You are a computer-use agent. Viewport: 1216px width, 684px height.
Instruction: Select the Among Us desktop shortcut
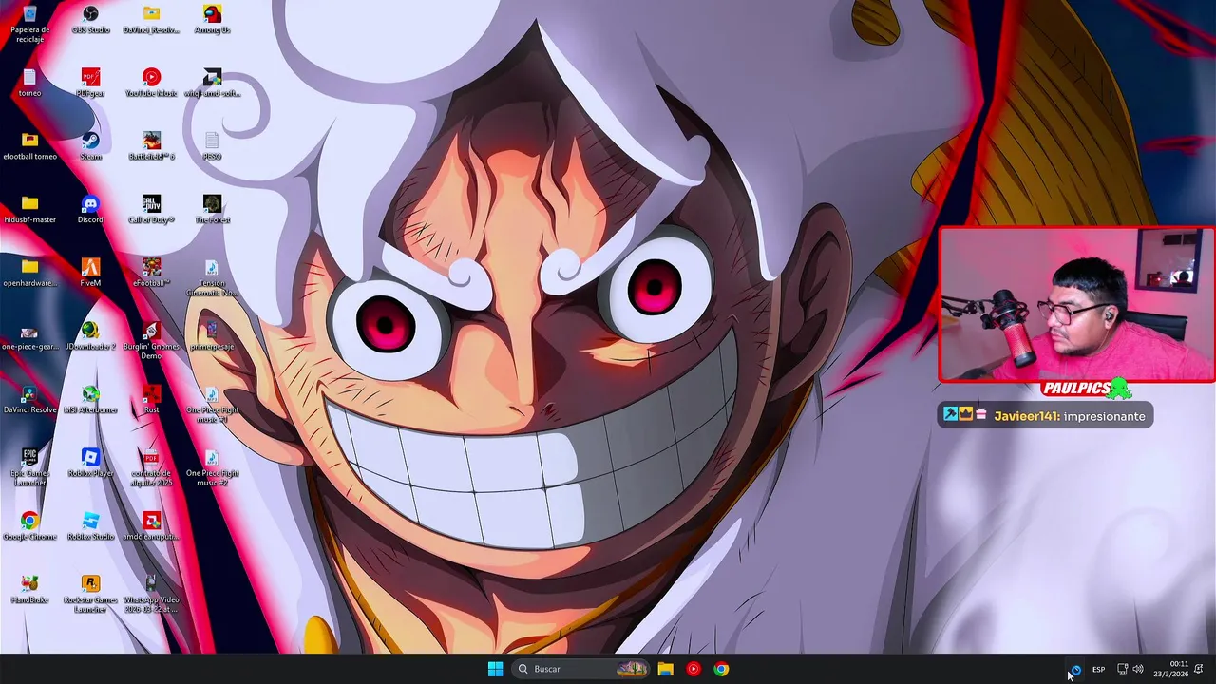(212, 20)
